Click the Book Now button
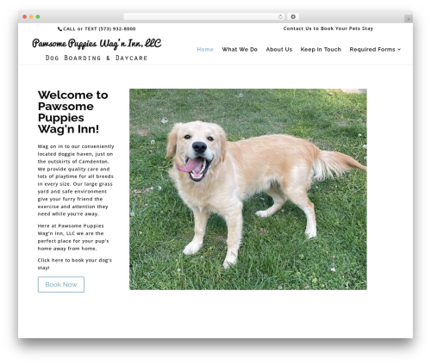The image size is (431, 364). pos(61,284)
